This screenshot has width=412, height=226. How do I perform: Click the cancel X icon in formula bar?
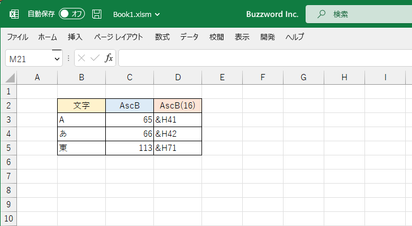pyautogui.click(x=81, y=58)
